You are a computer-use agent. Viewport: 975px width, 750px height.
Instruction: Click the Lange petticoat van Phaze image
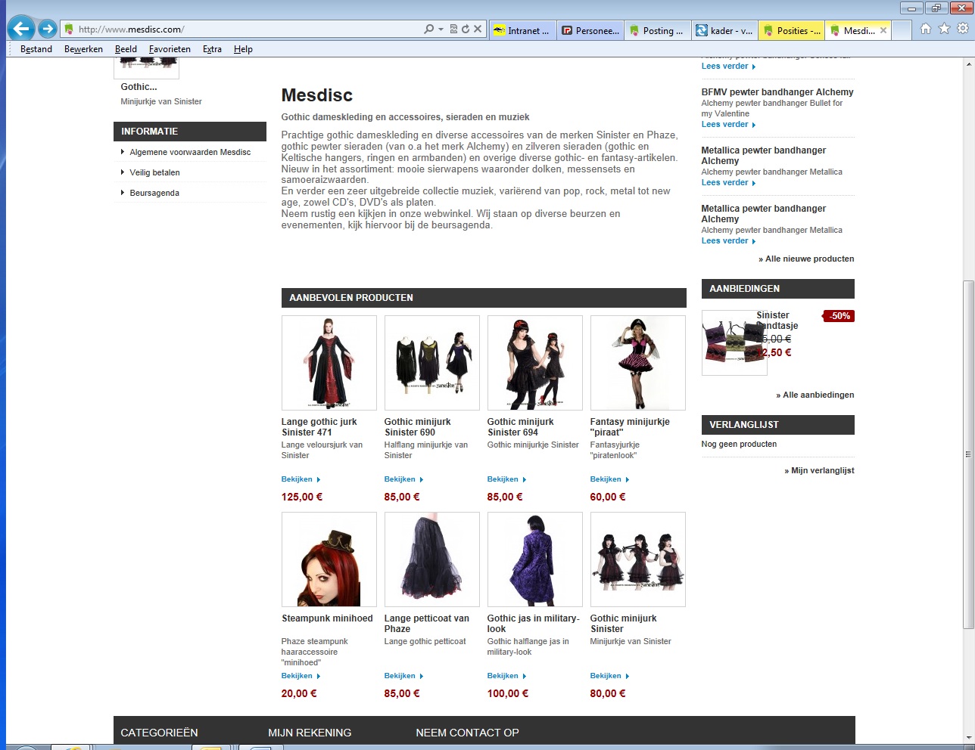pos(432,559)
